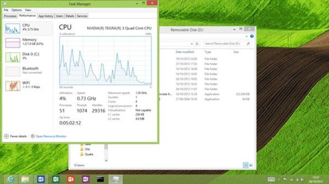The height and width of the screenshot is (184, 329).
Task: Expand the ribbon in Removable Disk window
Action: 247,36
